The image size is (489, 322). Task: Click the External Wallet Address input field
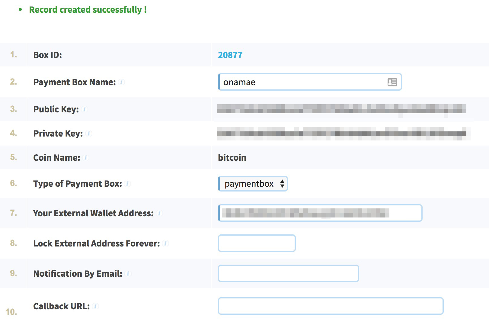click(x=320, y=213)
